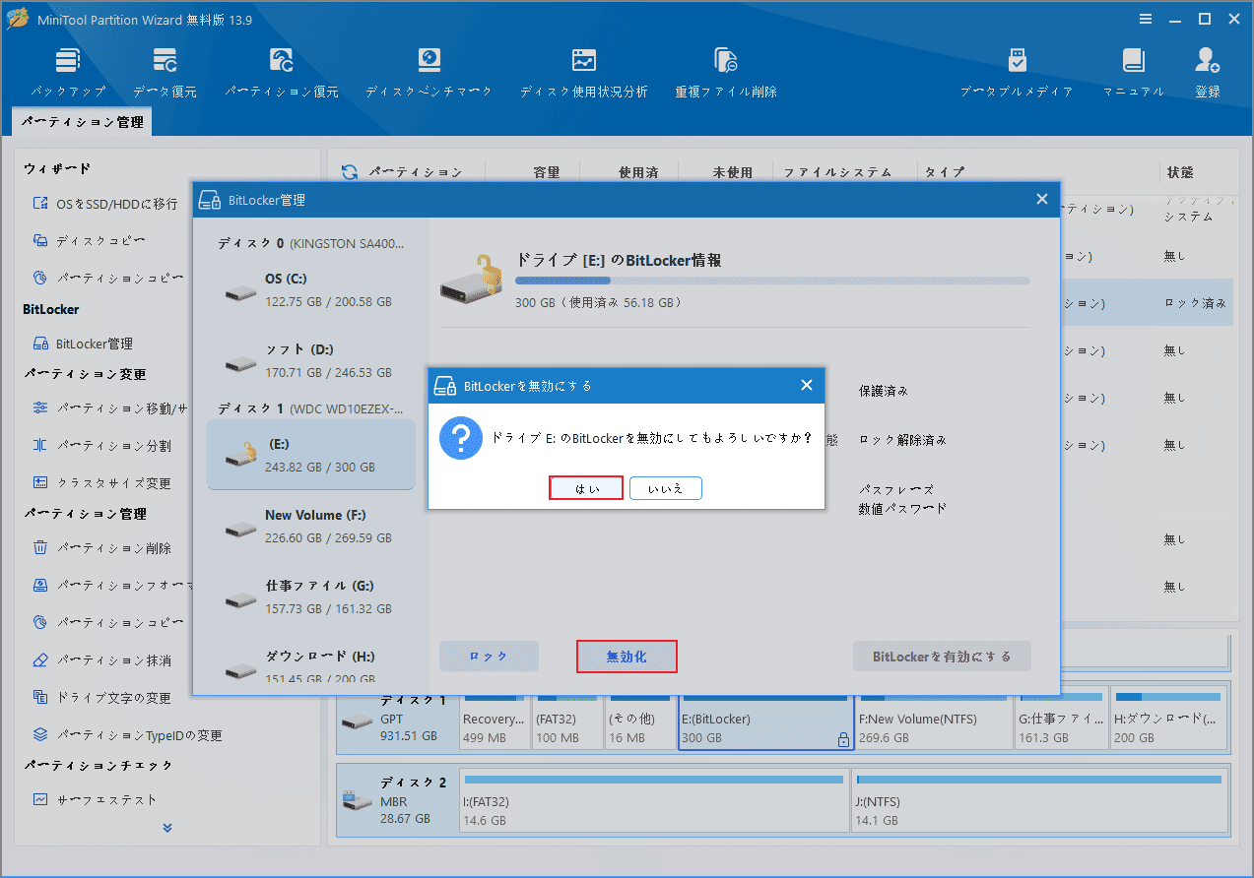Select the ロック済み status row

1146,303
